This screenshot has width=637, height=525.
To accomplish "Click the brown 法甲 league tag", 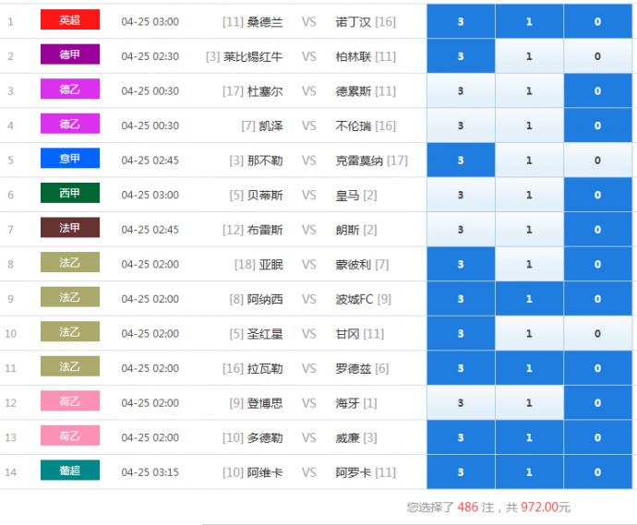I will (69, 228).
